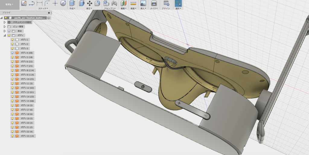Screen dimensions: 309x155
Task: Click the ボディ4 (48) surface body icon
Action: pyautogui.click(x=17, y=53)
